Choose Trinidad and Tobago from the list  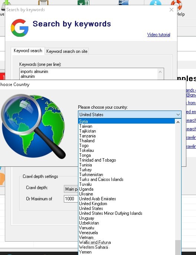(127, 160)
